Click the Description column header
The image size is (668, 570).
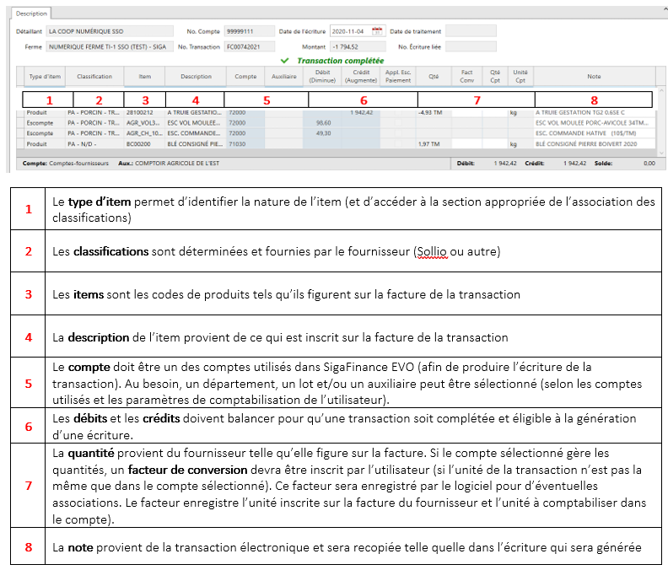(x=196, y=77)
